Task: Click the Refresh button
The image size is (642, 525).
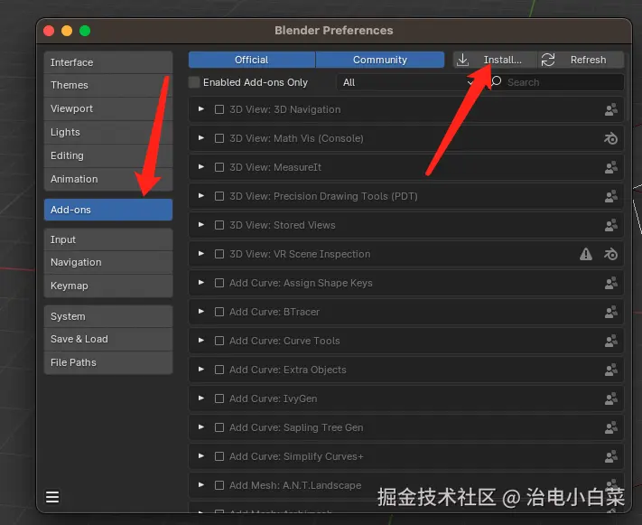Action: point(581,60)
